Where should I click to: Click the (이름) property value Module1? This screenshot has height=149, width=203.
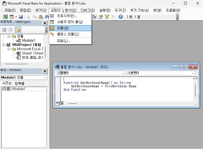29,89
